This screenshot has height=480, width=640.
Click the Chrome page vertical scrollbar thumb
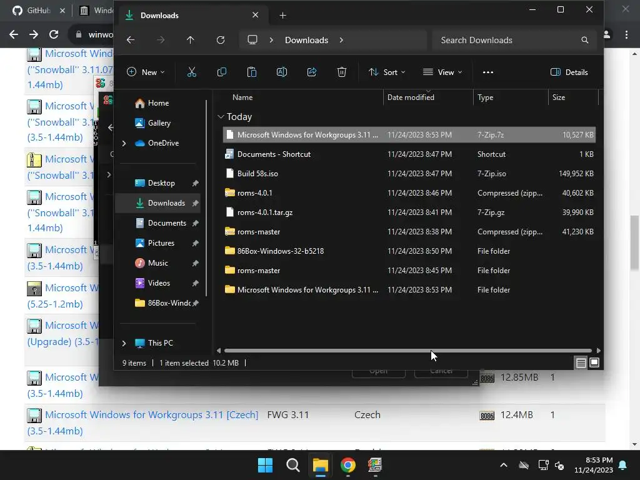click(x=634, y=243)
